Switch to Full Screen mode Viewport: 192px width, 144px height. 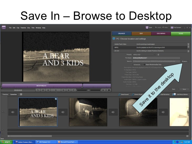coord(176,27)
